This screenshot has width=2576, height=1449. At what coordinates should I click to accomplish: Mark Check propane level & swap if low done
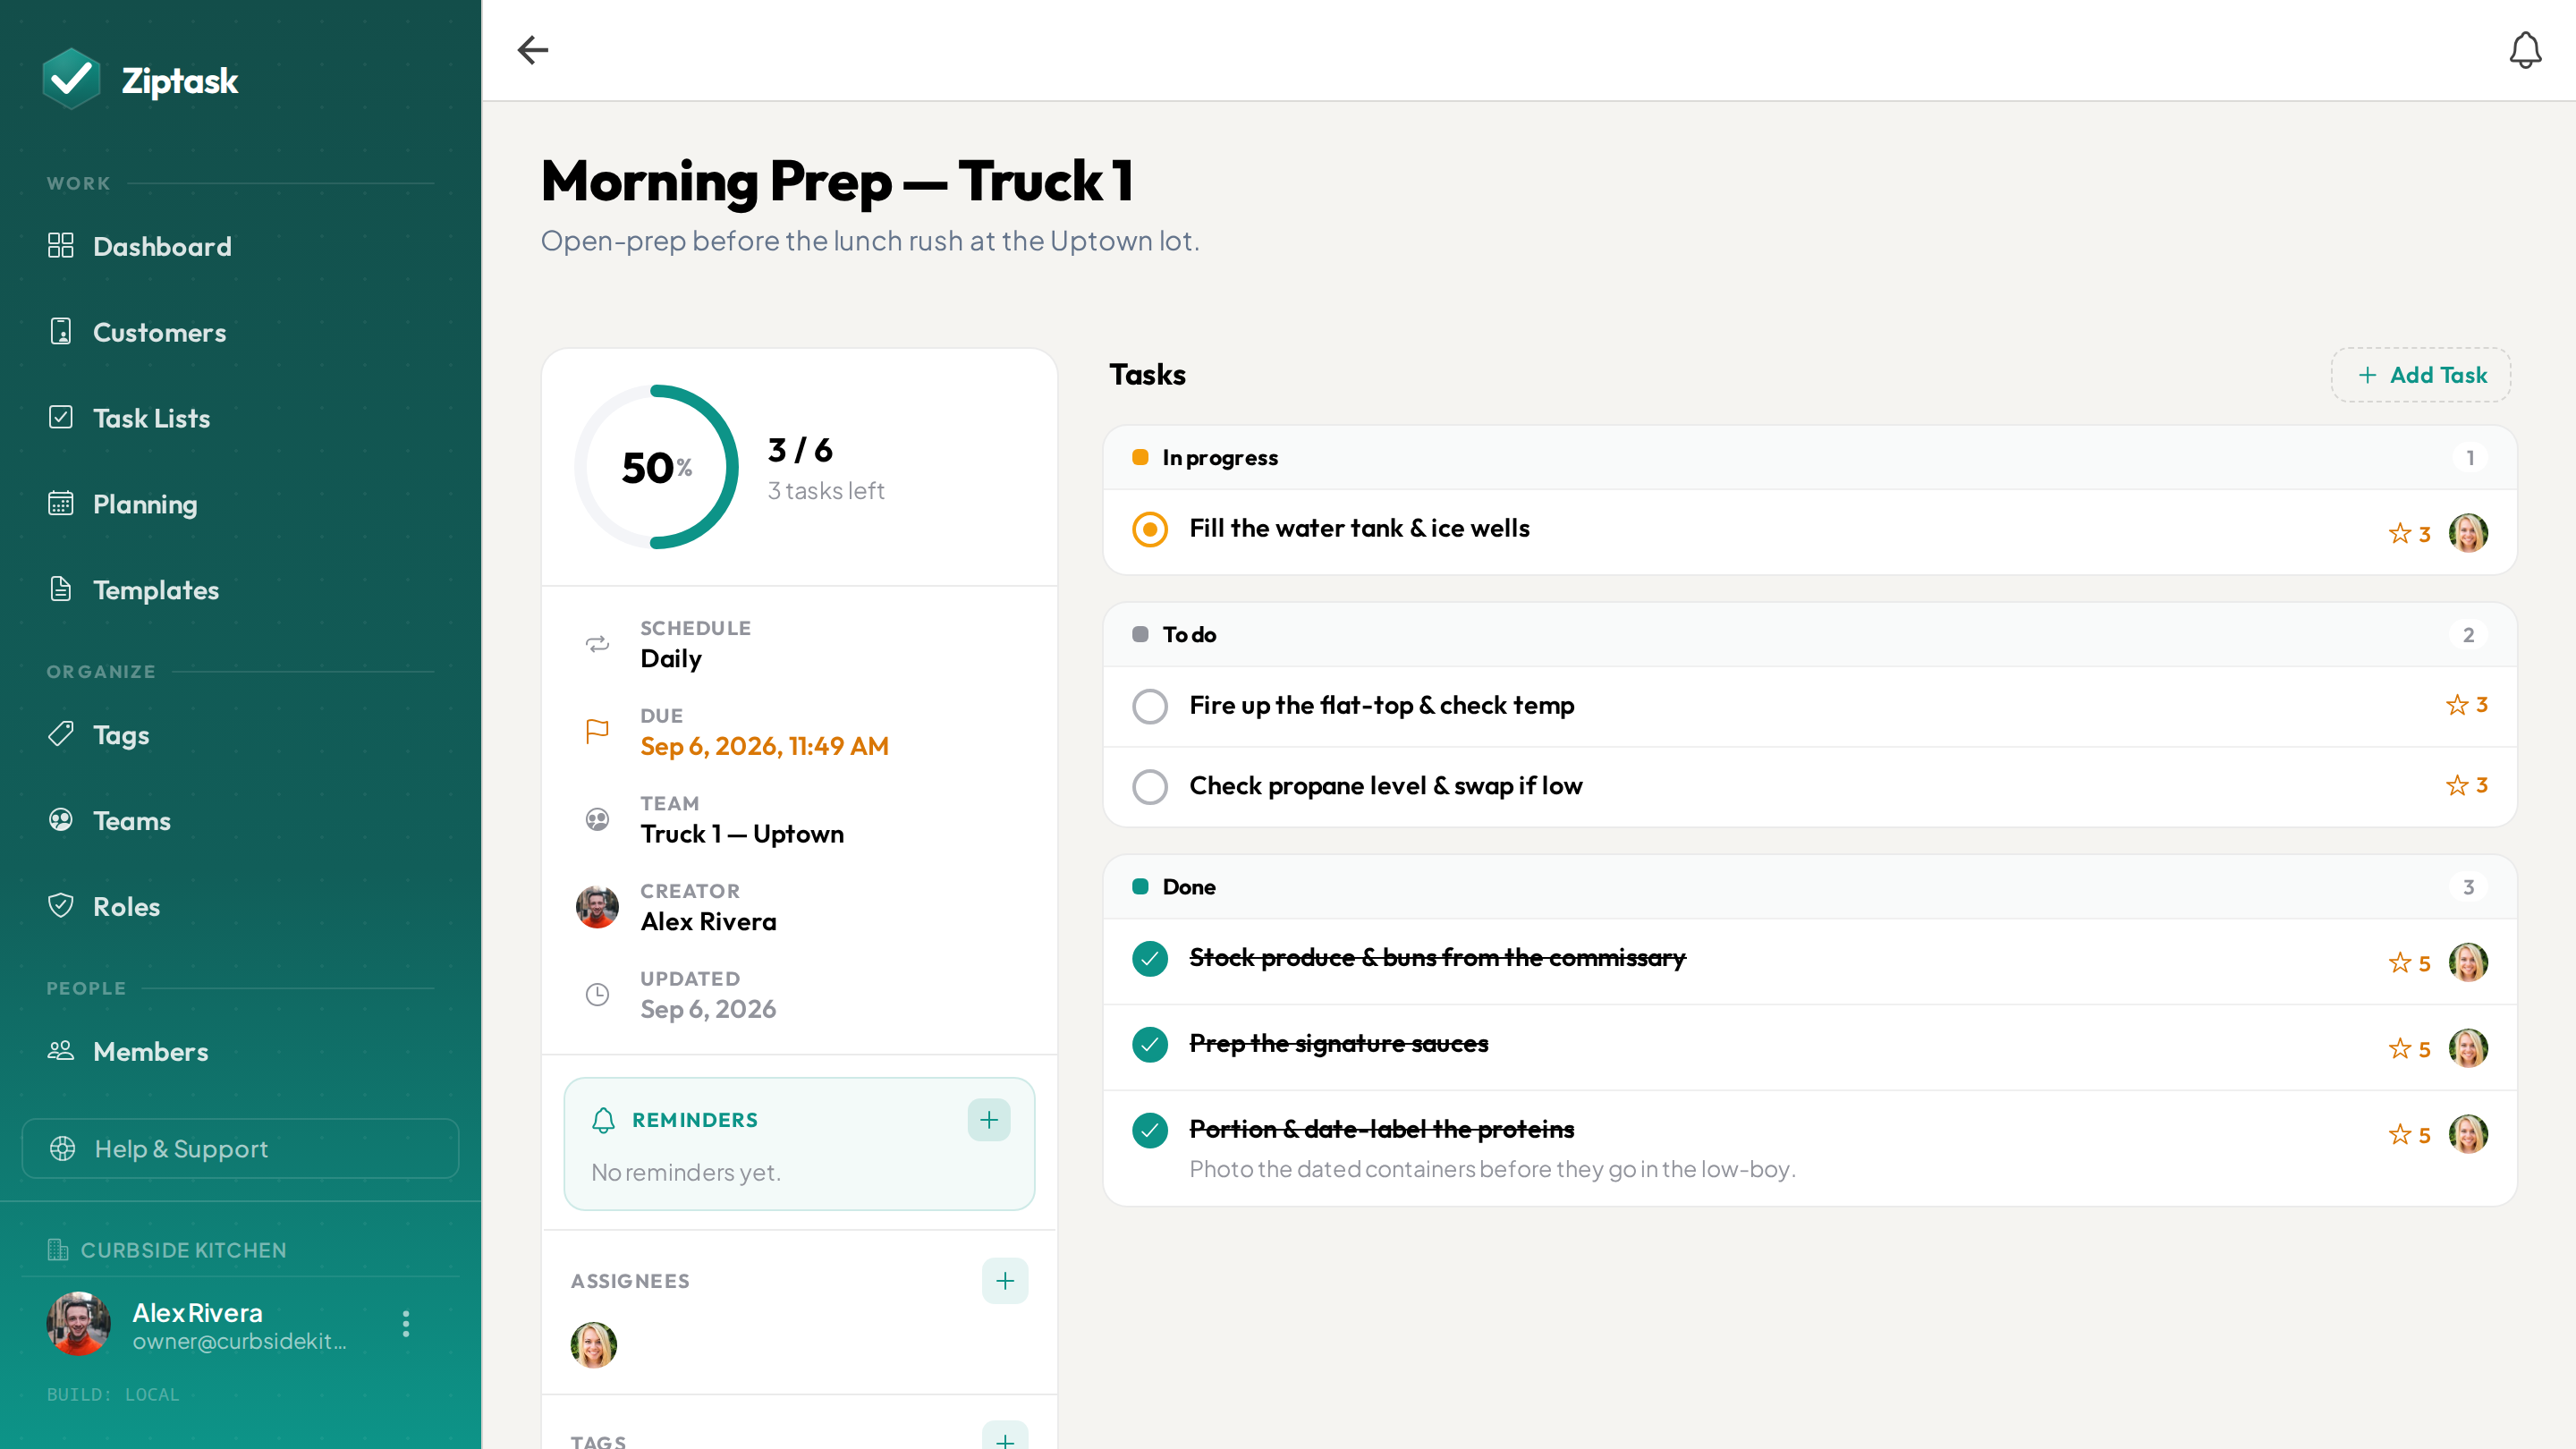[x=1149, y=786]
